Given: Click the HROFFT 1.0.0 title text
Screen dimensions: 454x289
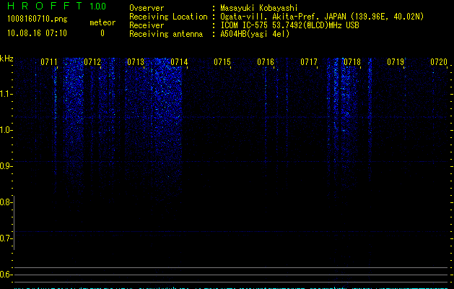Looking at the screenshot, I should pos(56,6).
